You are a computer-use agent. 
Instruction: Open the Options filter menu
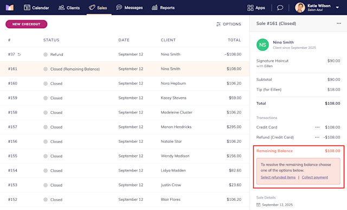(229, 24)
